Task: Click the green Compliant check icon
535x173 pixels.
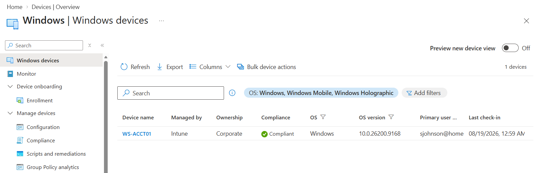Action: (264, 134)
